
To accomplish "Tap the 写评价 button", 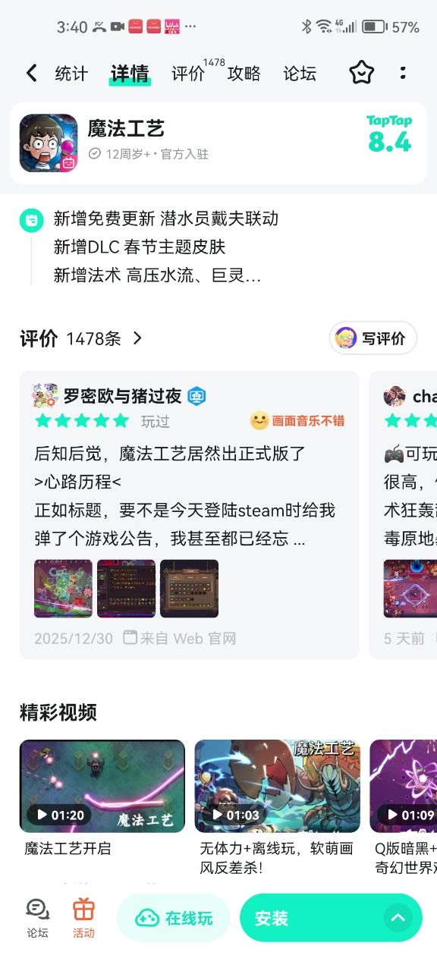I will [373, 338].
